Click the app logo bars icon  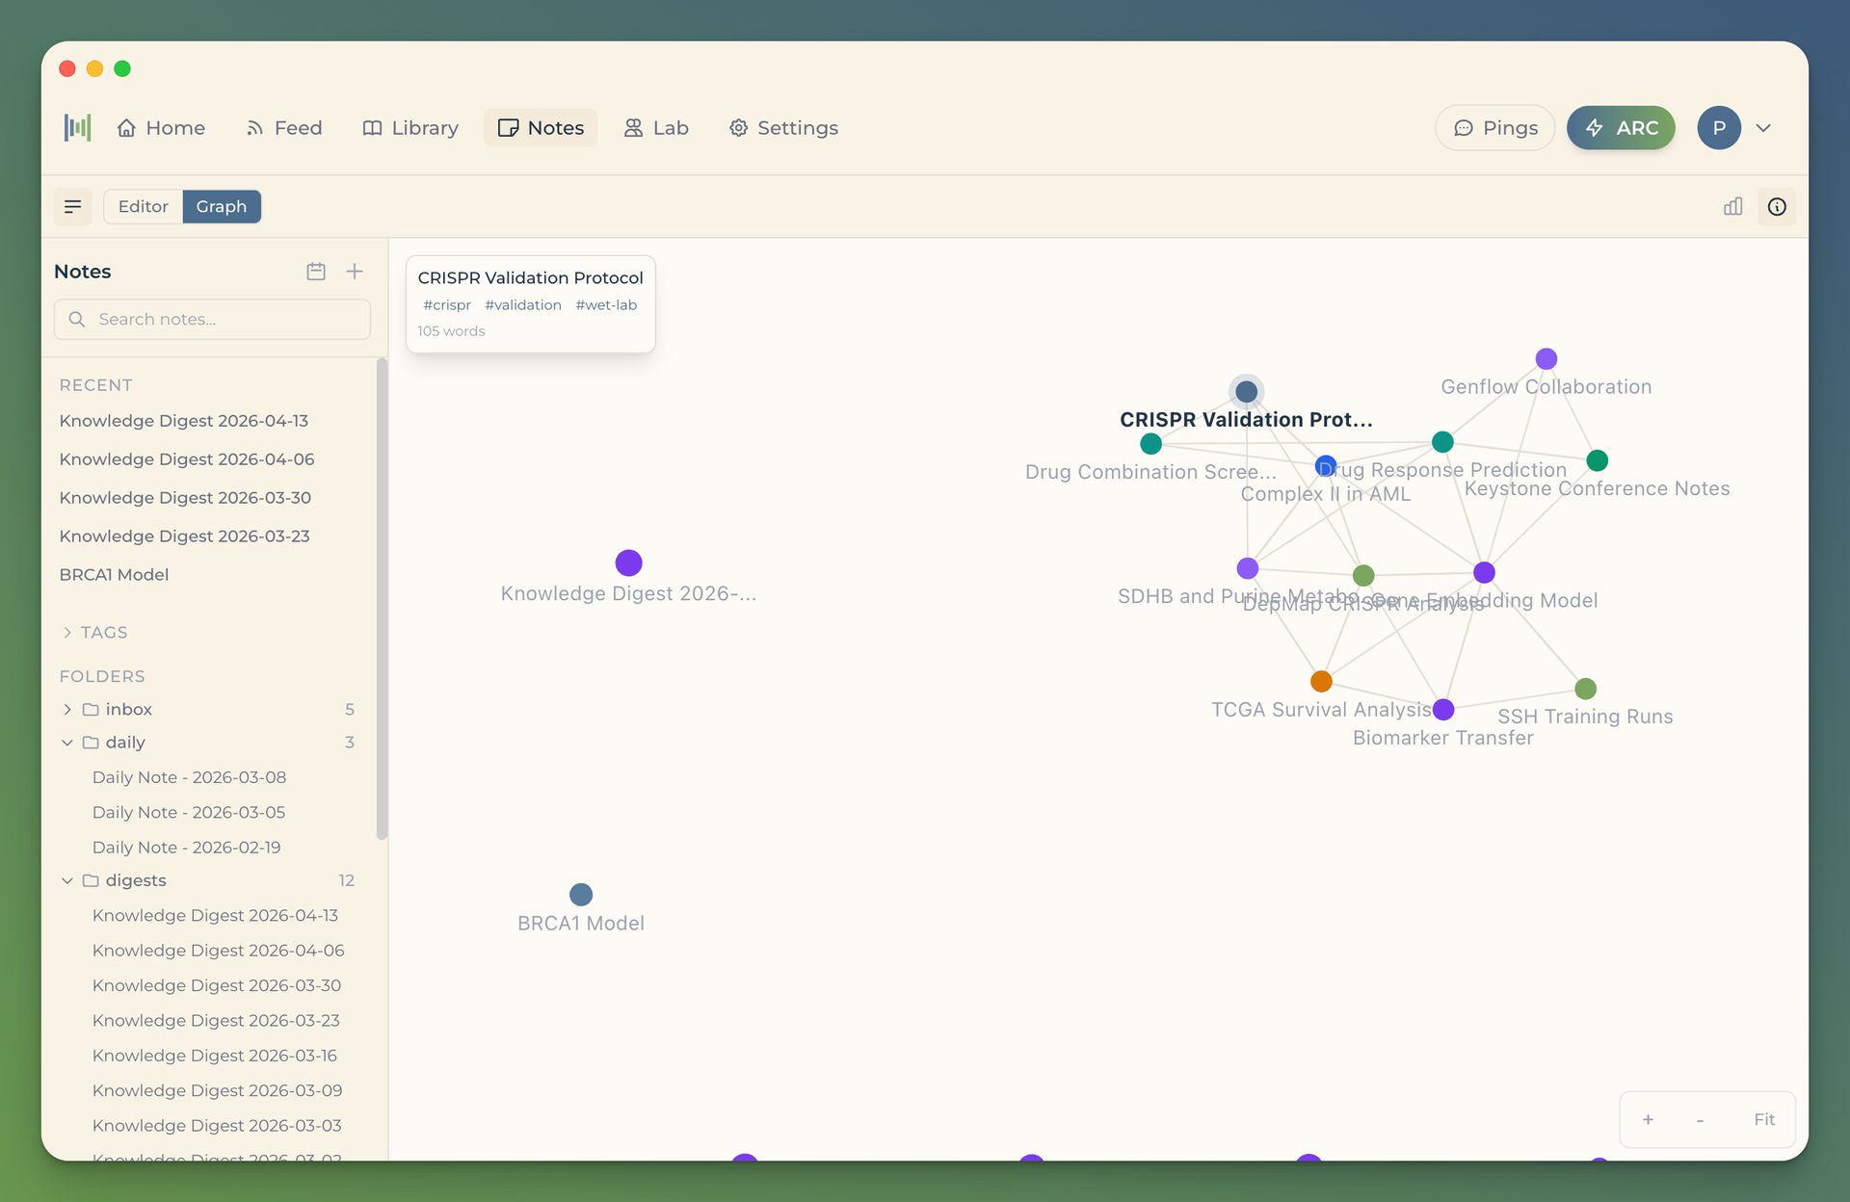(77, 127)
